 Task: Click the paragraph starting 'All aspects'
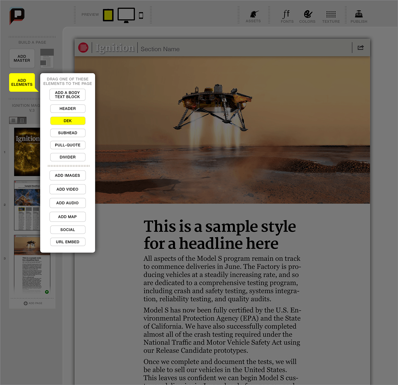222,279
